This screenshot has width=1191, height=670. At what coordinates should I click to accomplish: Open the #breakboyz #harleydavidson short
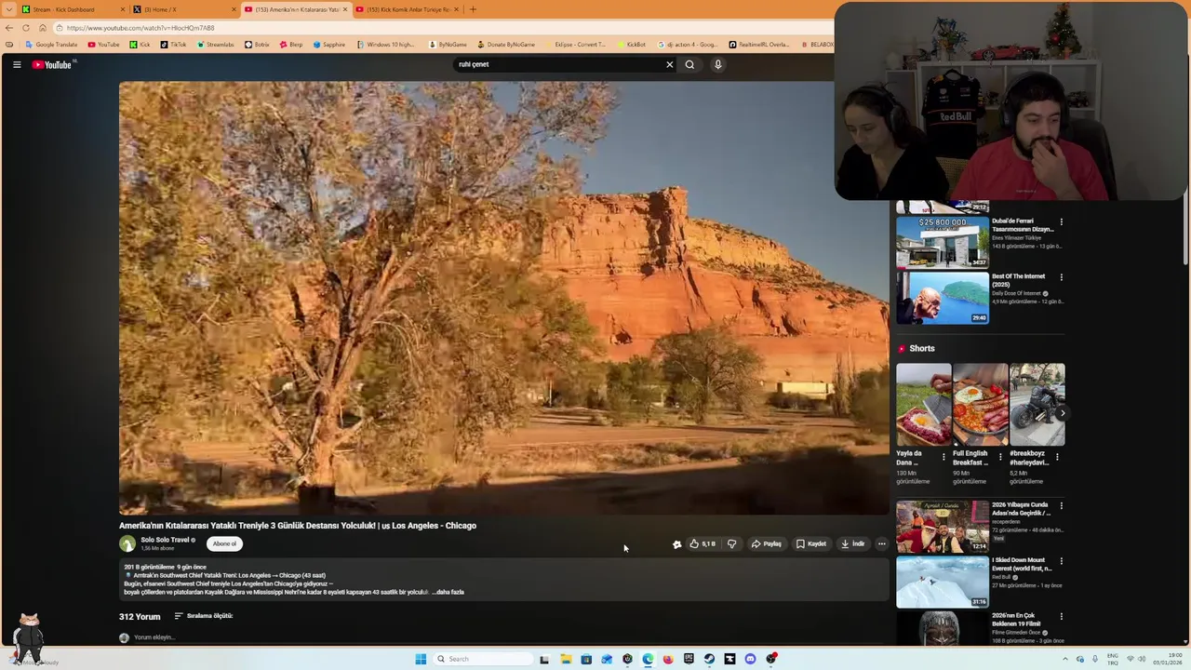[1037, 405]
